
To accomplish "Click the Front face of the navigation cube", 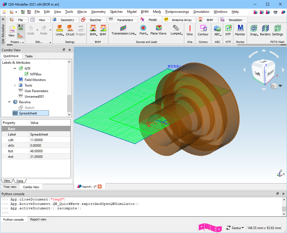I will coord(270,73).
